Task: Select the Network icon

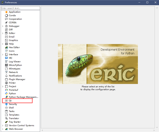Action: tap(6, 72)
